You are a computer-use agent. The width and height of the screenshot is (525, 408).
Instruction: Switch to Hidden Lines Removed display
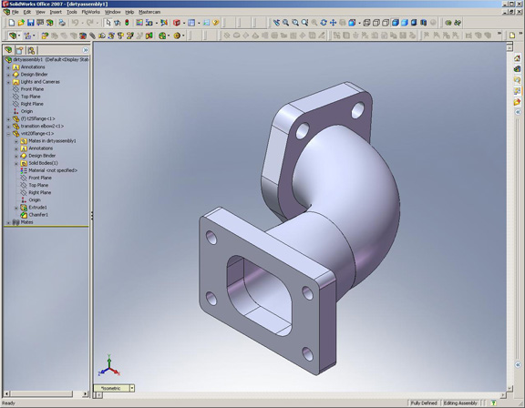click(x=386, y=23)
